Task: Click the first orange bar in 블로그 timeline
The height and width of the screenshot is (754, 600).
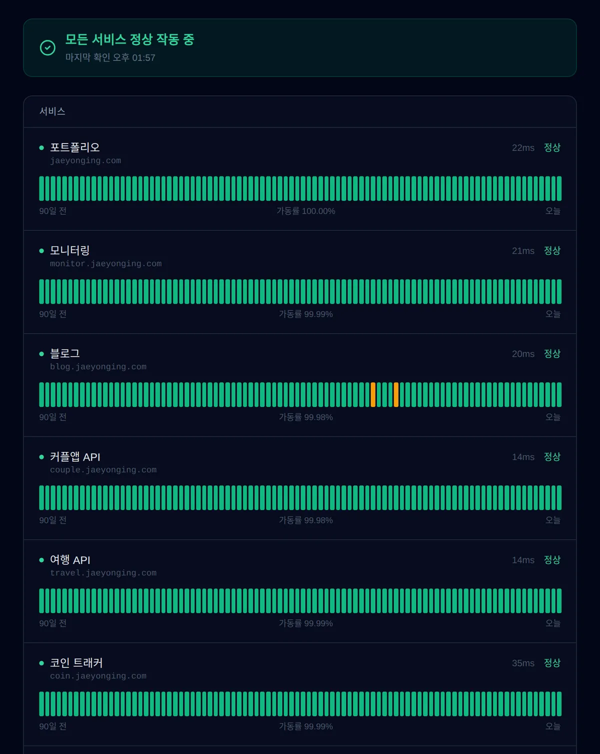Action: [373, 394]
